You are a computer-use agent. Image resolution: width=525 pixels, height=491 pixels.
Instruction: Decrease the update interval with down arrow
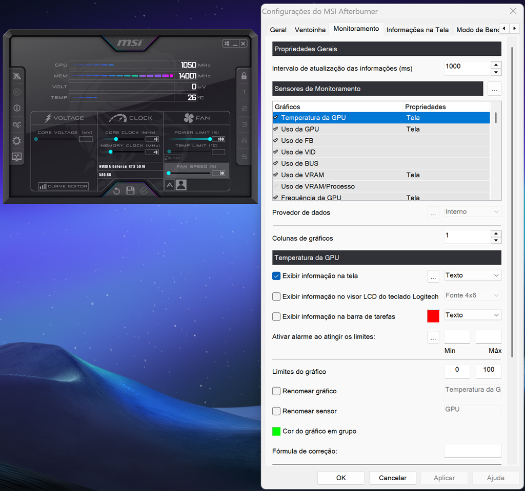pyautogui.click(x=496, y=72)
